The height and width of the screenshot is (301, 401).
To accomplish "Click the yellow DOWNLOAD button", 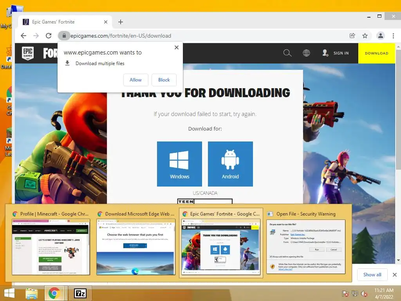I will (x=376, y=53).
